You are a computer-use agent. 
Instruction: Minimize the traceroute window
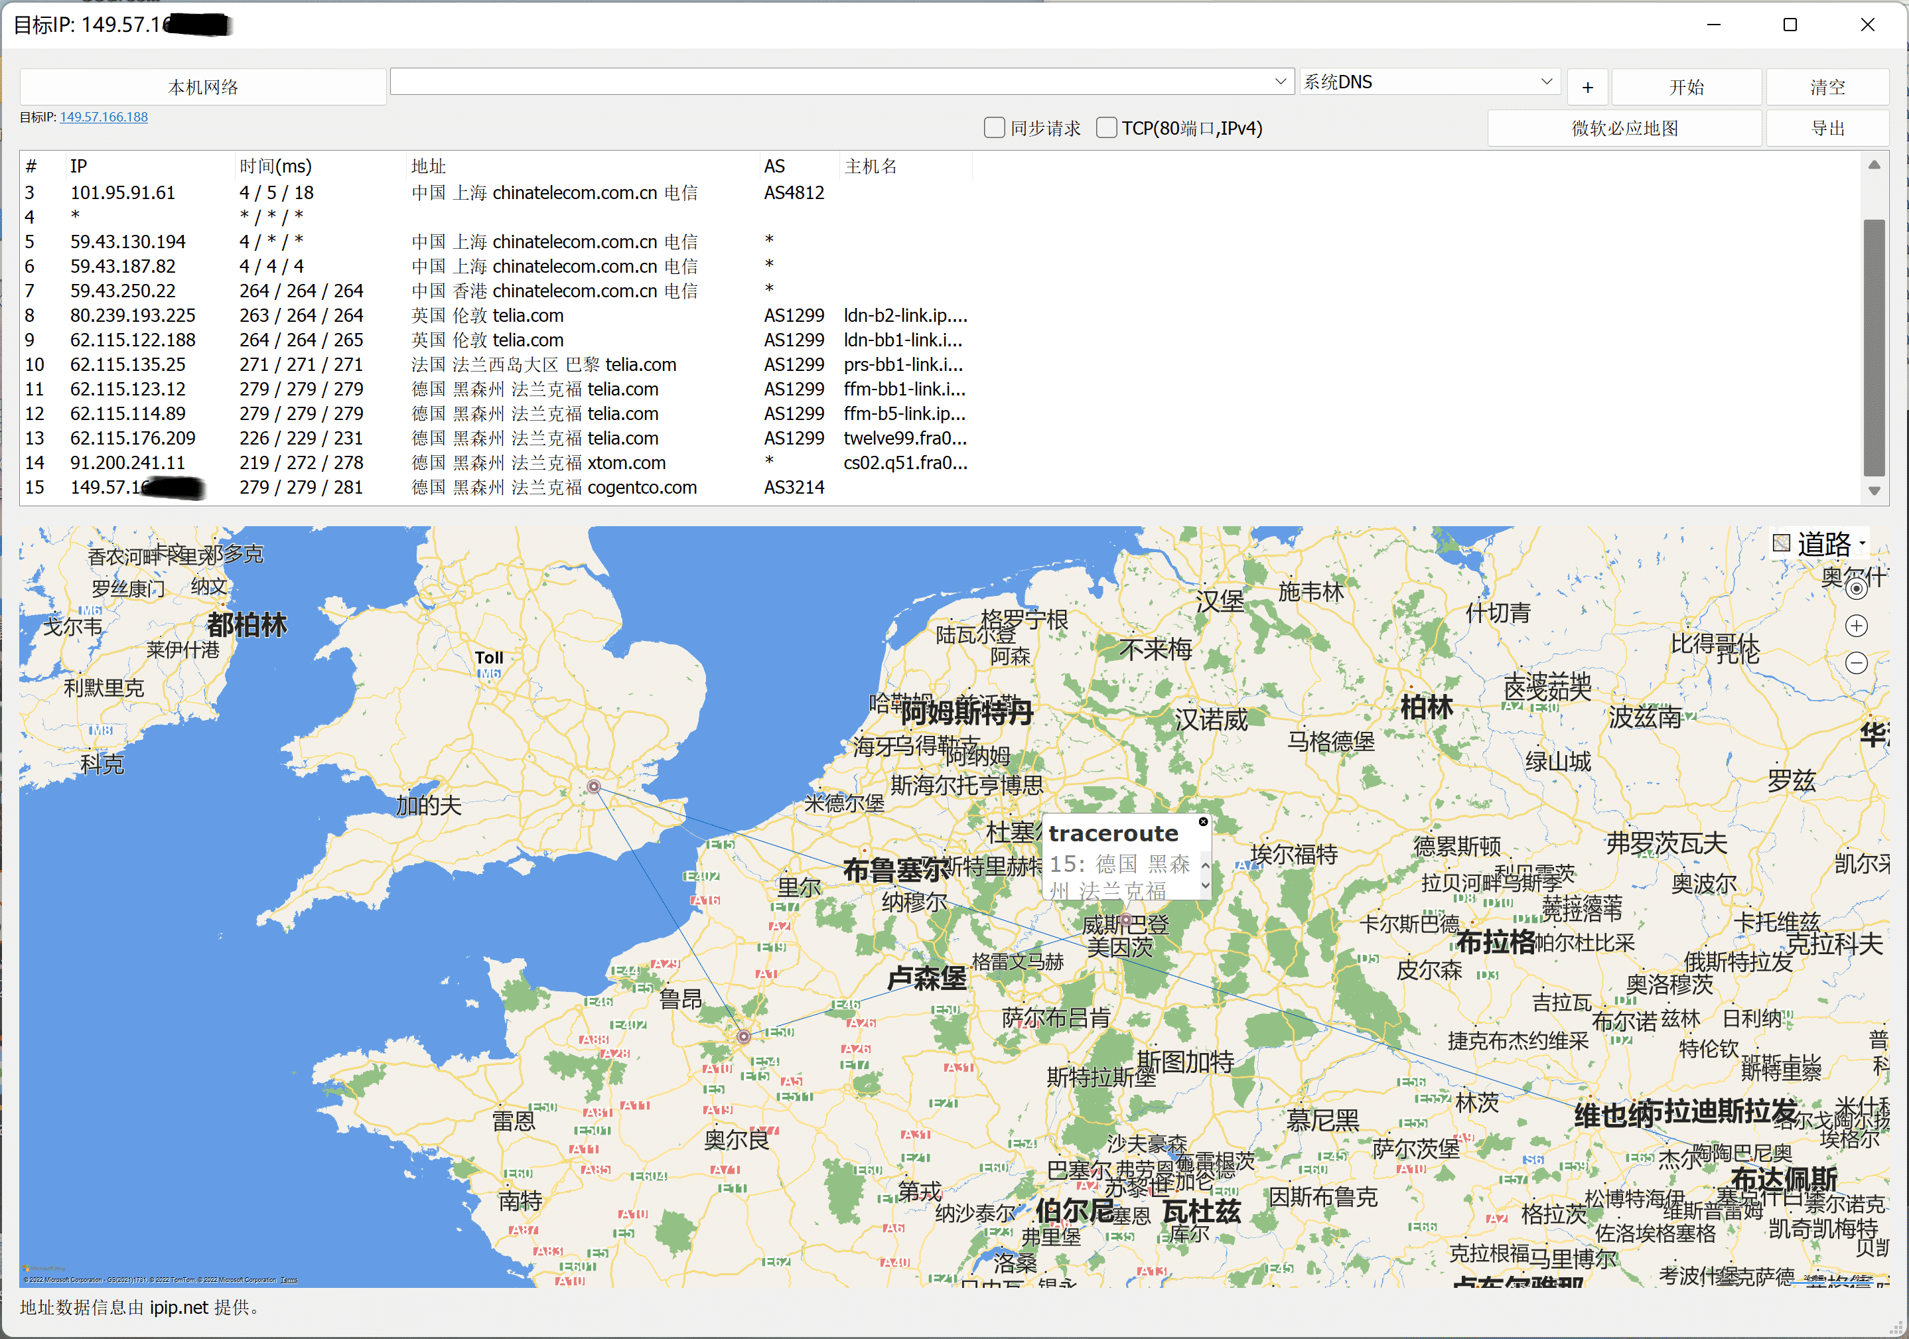click(x=1714, y=24)
